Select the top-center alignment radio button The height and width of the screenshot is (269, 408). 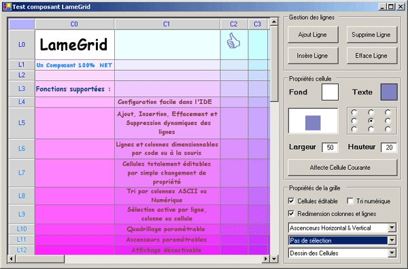click(371, 112)
